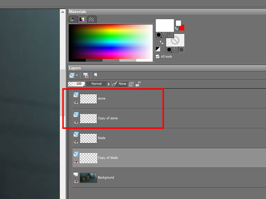Click the New Layer icon
The image size is (266, 199).
click(72, 75)
